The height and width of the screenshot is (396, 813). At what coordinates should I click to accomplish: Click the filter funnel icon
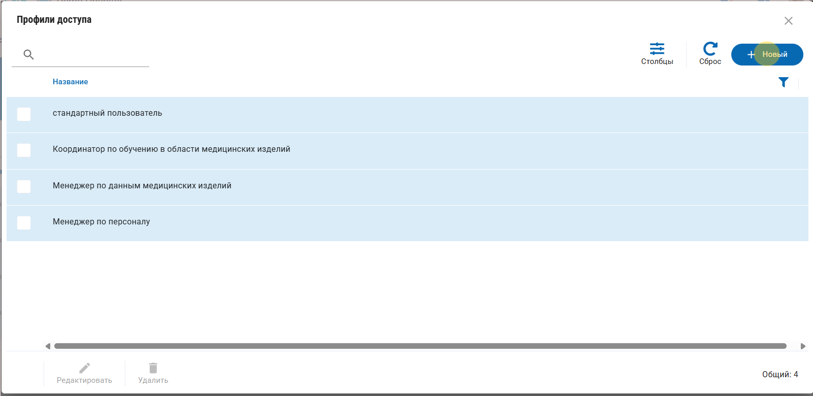(783, 82)
